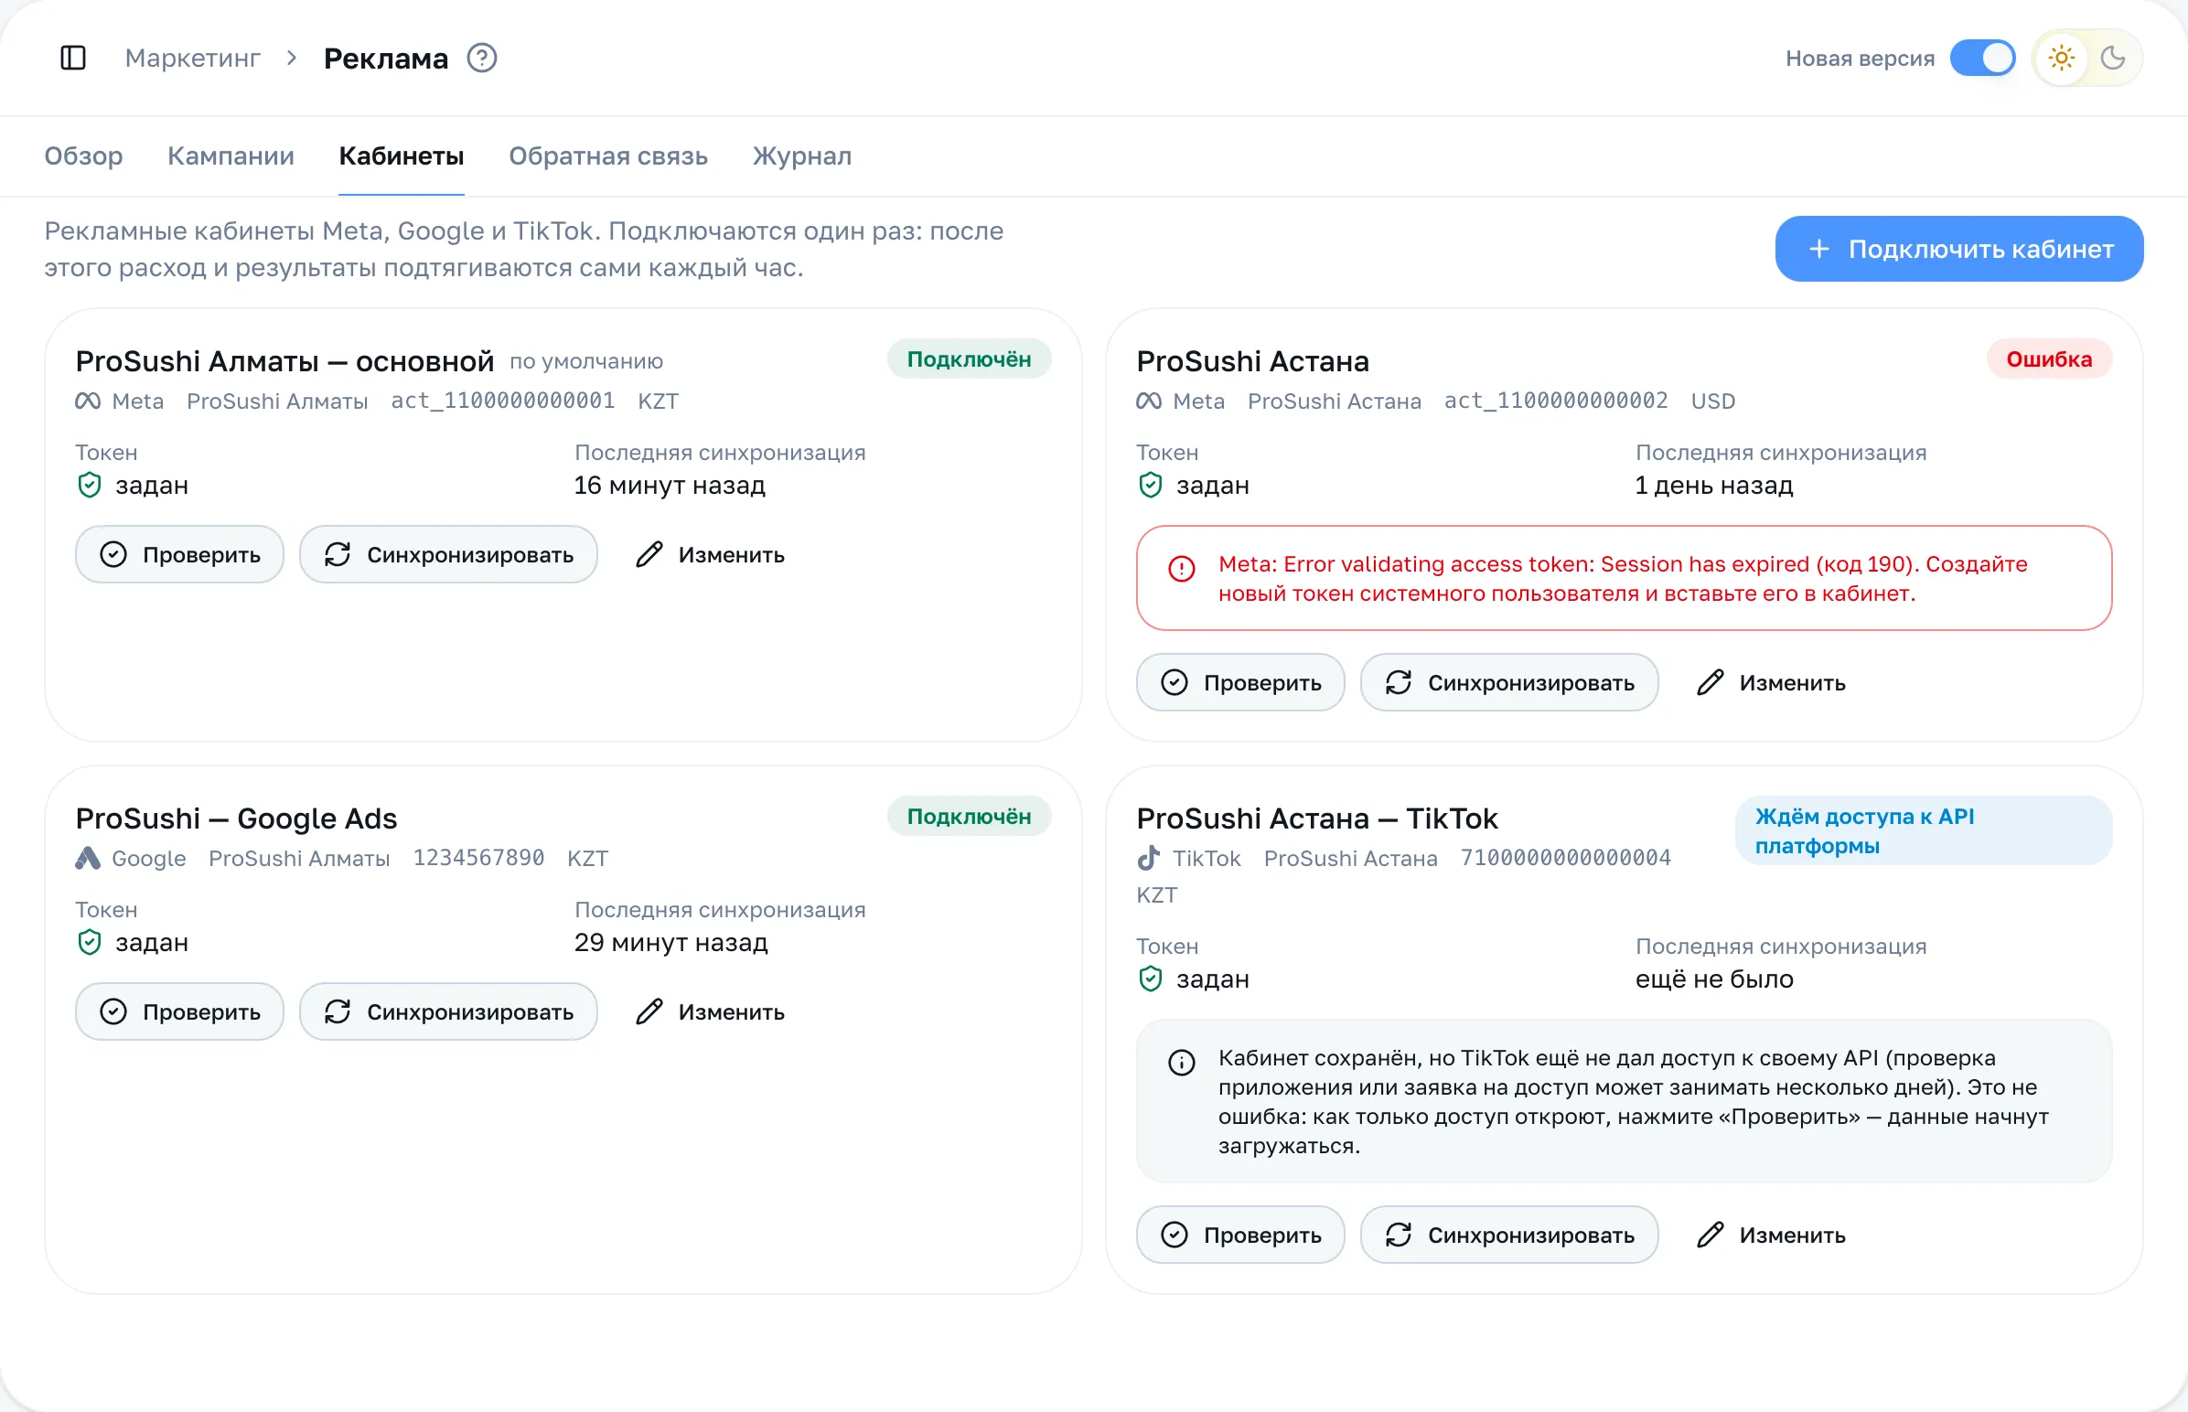This screenshot has width=2188, height=1412.
Task: Click Подключён badge on Google Ads card
Action: (970, 817)
